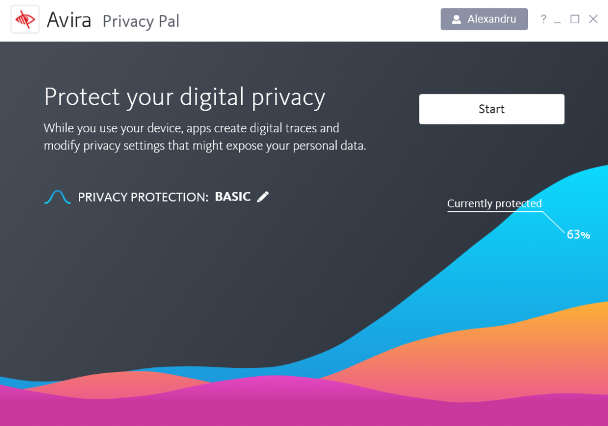
Task: Click the Protect your digital privacy heading
Action: click(185, 97)
